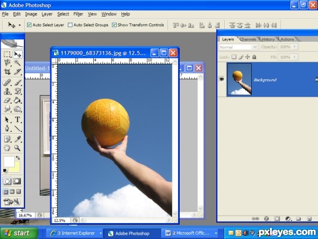Toggle Auto Select Layer checkbox
The width and height of the screenshot is (318, 239).
tap(29, 25)
